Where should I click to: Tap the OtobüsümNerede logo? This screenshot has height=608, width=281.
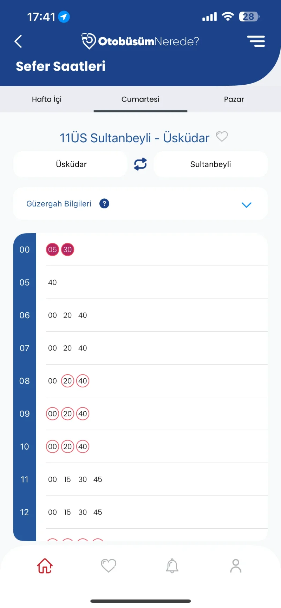tap(140, 41)
